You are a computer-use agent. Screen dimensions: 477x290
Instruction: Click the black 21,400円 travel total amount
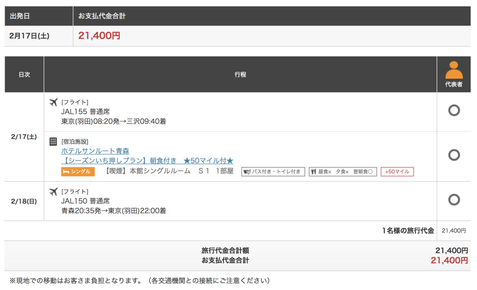(452, 250)
